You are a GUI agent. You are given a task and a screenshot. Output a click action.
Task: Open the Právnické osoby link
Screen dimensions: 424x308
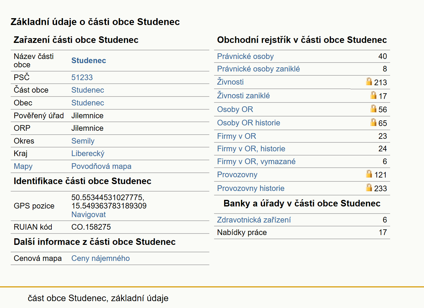(x=245, y=56)
